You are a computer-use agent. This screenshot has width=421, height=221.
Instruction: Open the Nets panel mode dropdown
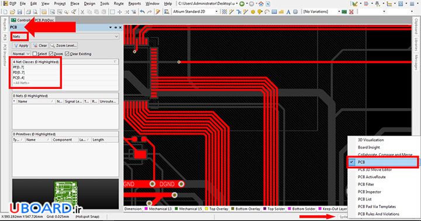[65, 36]
